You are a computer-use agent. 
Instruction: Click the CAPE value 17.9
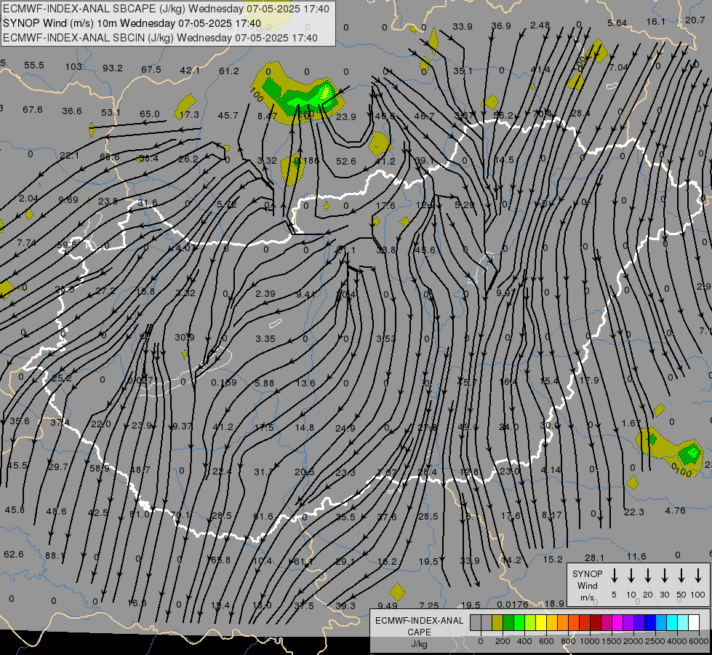589,380
